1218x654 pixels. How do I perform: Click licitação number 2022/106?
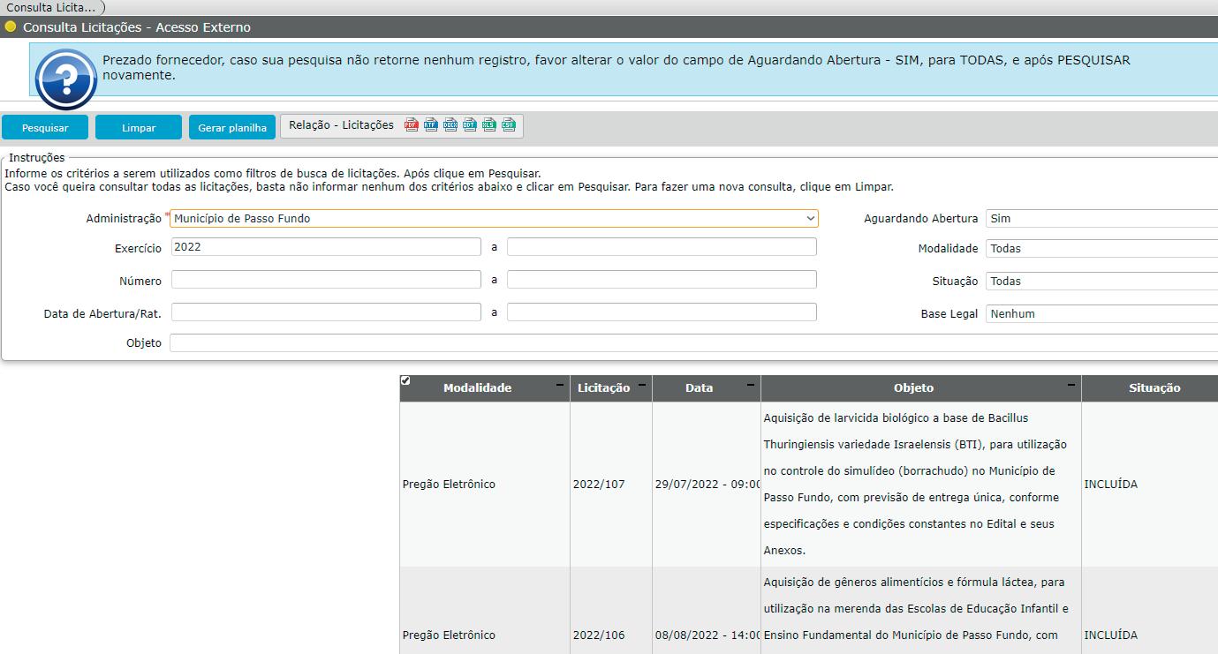[599, 635]
